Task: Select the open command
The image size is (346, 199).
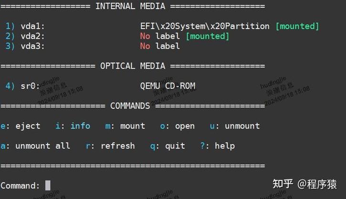Action: click(178, 126)
